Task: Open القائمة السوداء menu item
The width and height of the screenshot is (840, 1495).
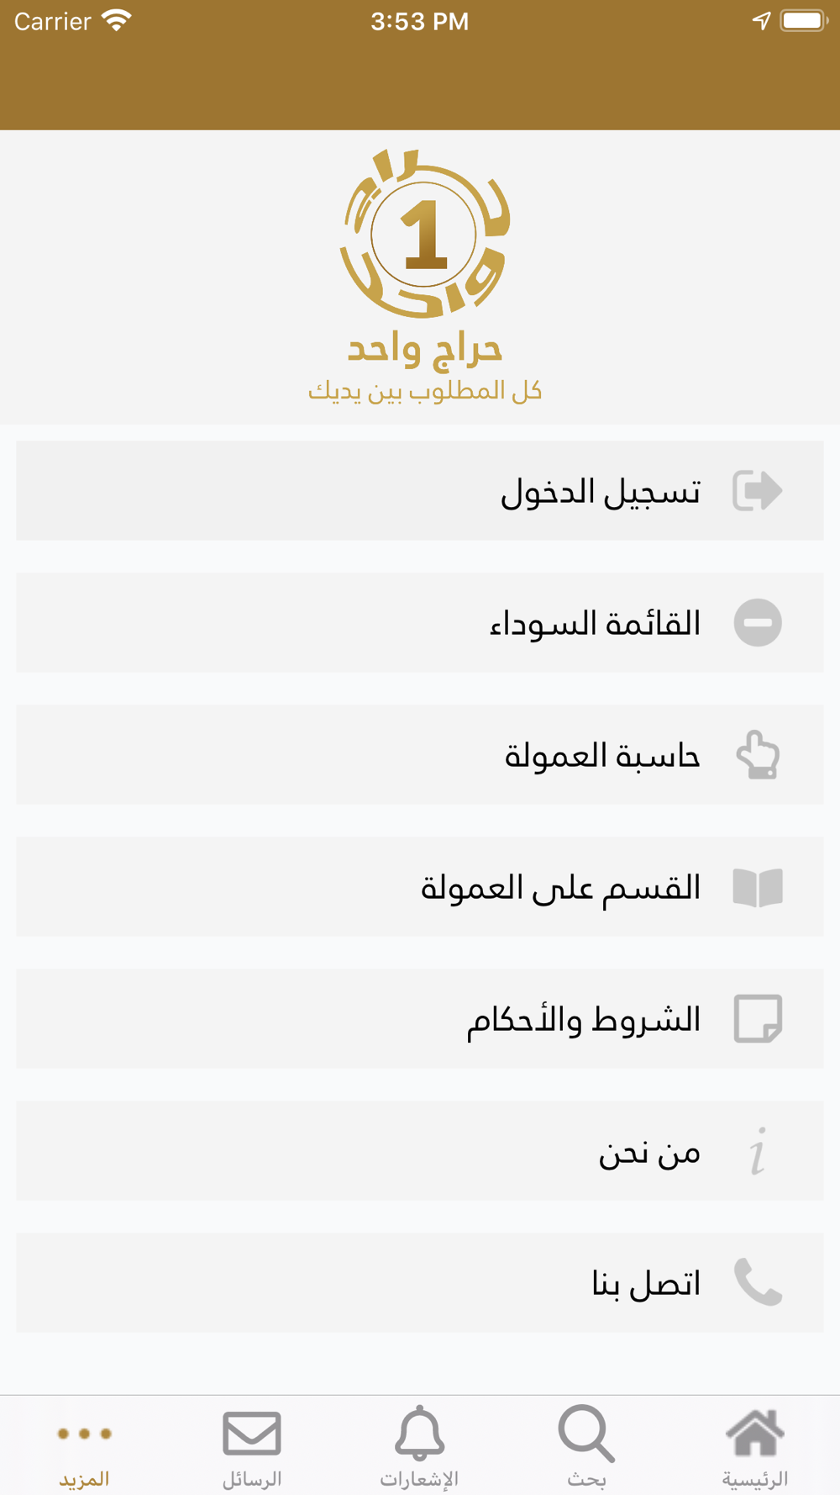Action: coord(420,622)
